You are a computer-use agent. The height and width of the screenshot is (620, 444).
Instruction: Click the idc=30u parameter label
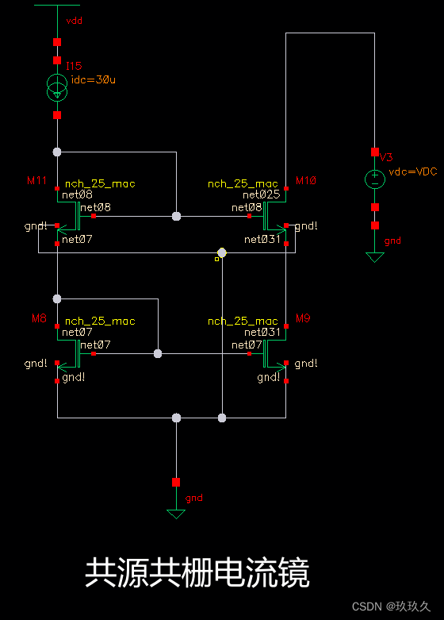pyautogui.click(x=94, y=80)
